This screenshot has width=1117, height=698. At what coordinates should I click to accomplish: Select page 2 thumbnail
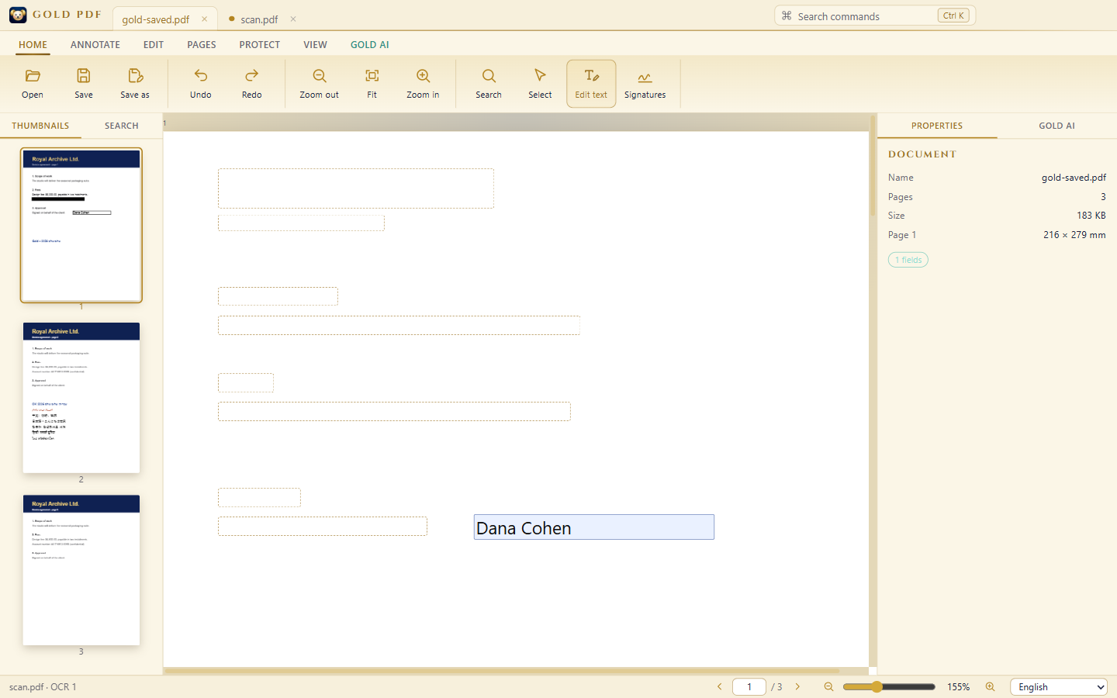(x=81, y=398)
